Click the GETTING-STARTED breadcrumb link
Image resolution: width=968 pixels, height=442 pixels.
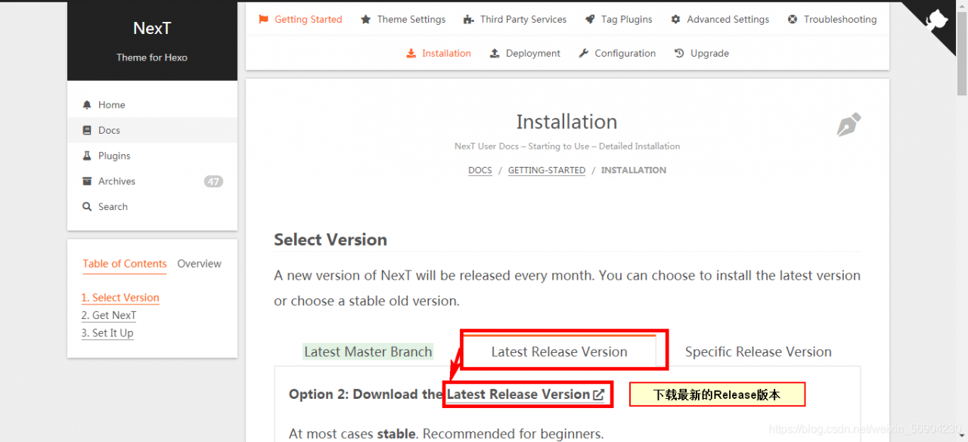(547, 171)
